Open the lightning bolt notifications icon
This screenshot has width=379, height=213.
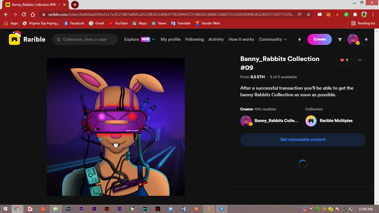pyautogui.click(x=299, y=39)
